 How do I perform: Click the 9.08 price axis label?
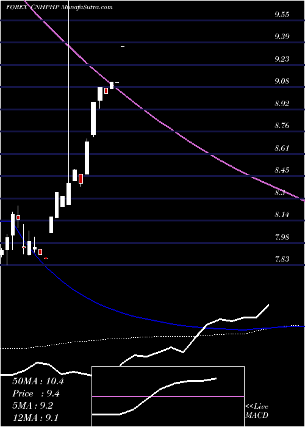[282, 81]
